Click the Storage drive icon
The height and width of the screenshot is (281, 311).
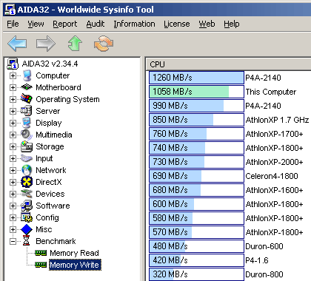(x=27, y=146)
